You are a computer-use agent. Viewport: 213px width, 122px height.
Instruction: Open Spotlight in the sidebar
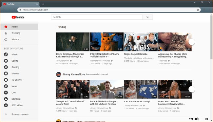click(19, 99)
